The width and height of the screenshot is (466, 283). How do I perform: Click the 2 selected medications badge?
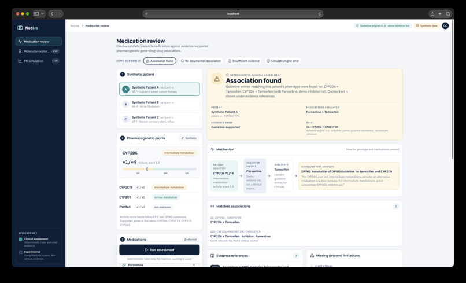coord(190,240)
